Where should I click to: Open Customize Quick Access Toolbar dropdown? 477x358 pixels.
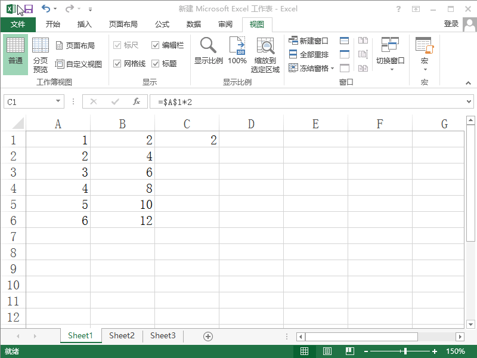point(90,9)
